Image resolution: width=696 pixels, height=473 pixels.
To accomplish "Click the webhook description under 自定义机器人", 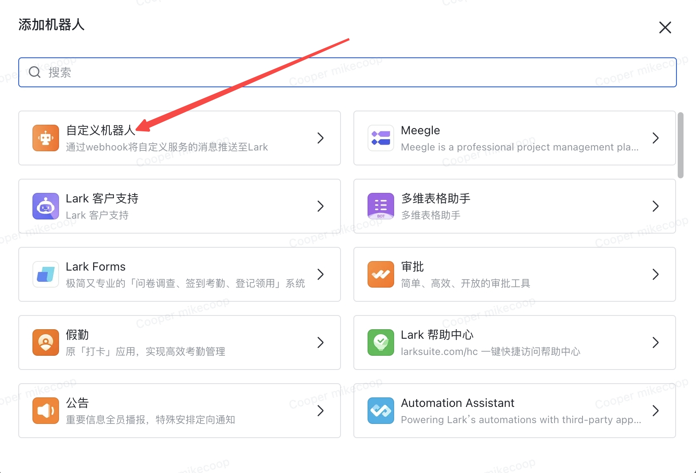I will click(x=167, y=147).
